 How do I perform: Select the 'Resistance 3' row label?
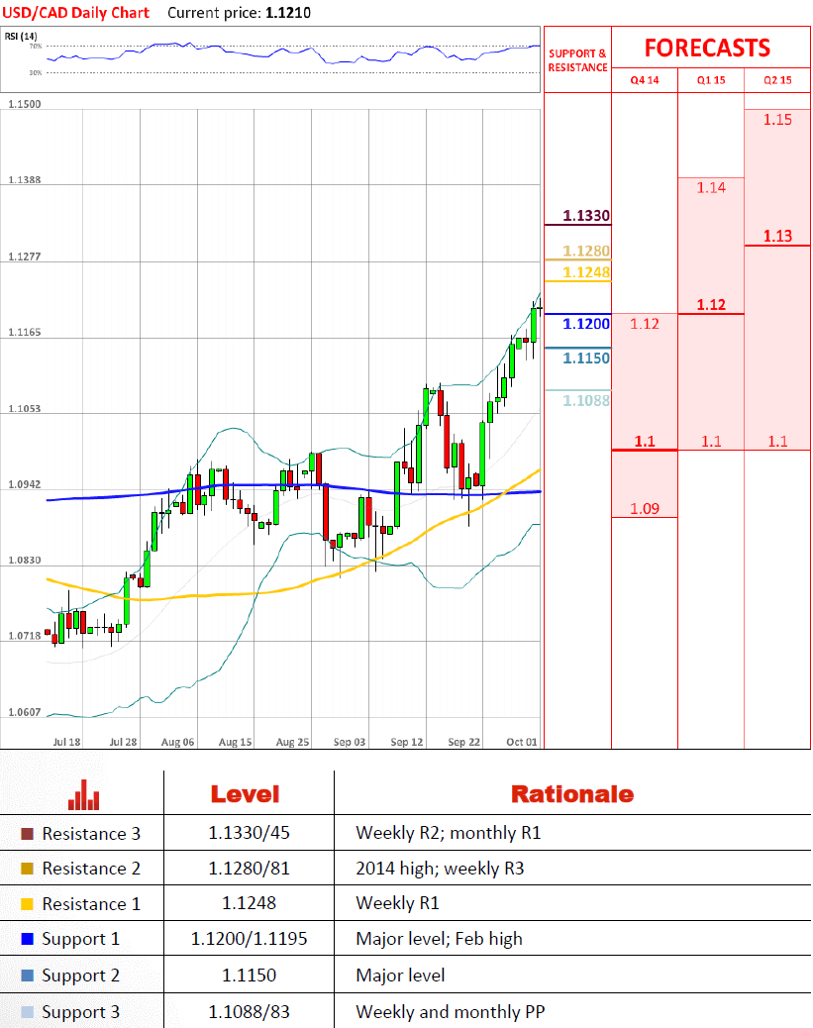91,834
